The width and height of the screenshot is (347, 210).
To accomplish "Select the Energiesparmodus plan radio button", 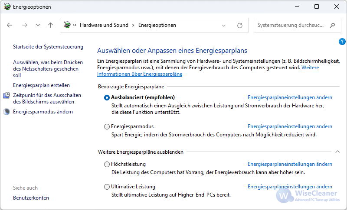I will coord(107,126).
